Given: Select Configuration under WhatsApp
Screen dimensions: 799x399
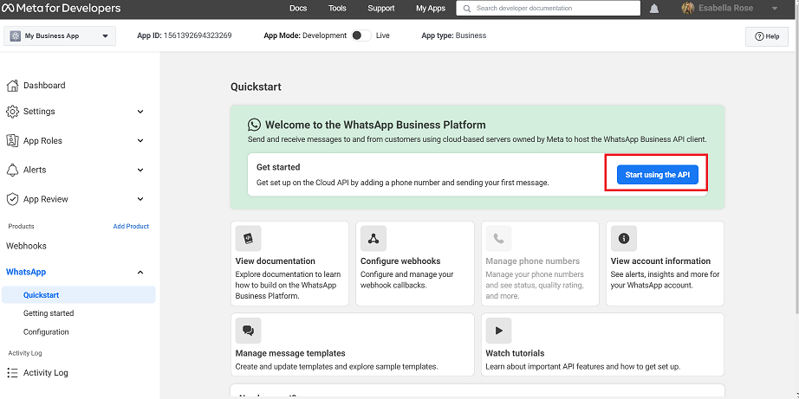Looking at the screenshot, I should pos(46,332).
